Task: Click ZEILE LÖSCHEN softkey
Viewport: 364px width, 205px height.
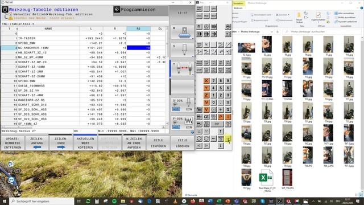Action: (183, 143)
